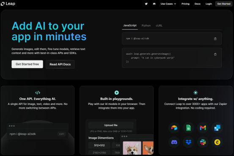Open the Twitter icon link

point(146,4)
